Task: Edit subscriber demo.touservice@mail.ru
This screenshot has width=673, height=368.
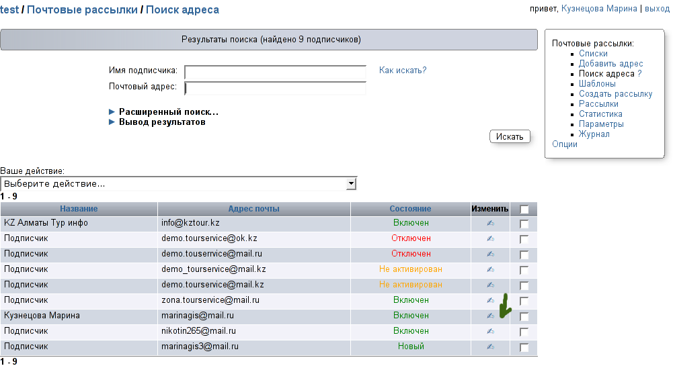Action: click(491, 254)
